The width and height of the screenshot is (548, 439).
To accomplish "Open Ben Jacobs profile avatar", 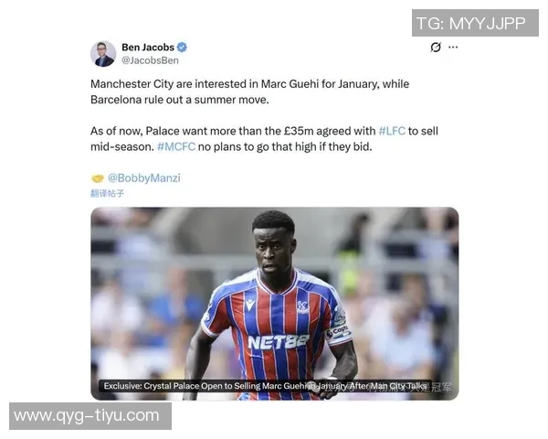I will coord(103,54).
